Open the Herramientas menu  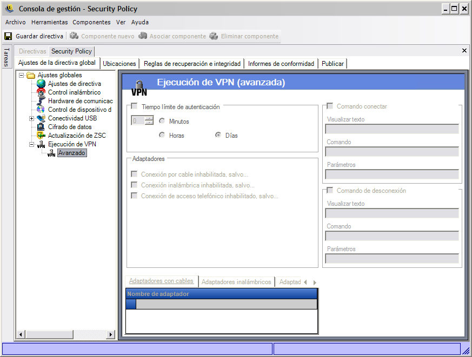click(x=49, y=22)
